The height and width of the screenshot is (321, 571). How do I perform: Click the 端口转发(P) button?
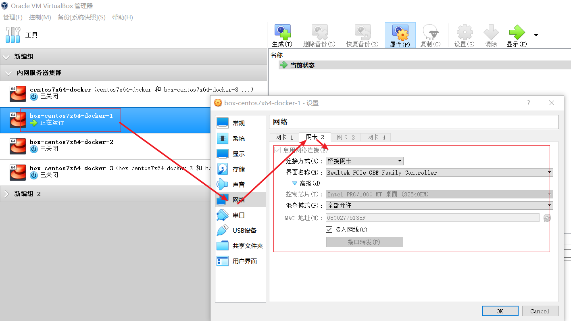pos(365,242)
